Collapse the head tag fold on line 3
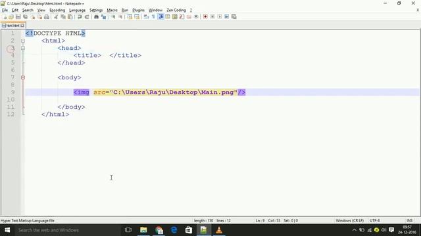421x236 pixels. click(x=23, y=48)
